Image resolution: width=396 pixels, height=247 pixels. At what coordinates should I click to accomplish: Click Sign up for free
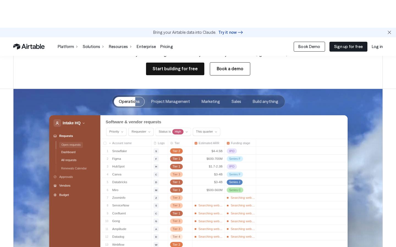348,47
